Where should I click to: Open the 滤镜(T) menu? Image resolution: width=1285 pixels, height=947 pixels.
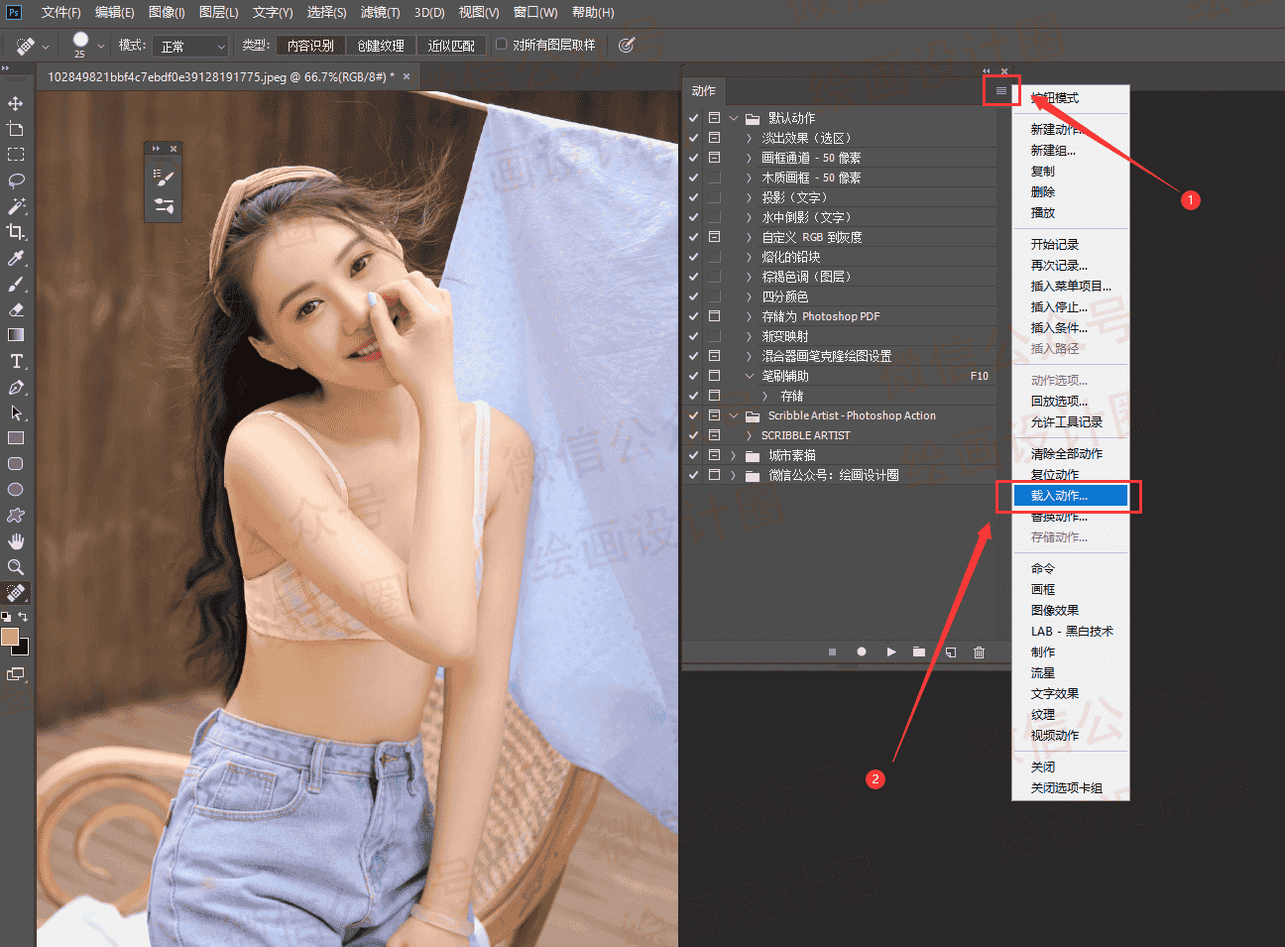380,12
